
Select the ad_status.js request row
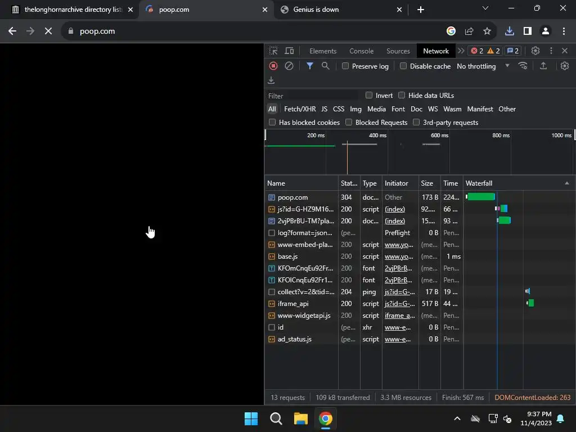point(420,339)
